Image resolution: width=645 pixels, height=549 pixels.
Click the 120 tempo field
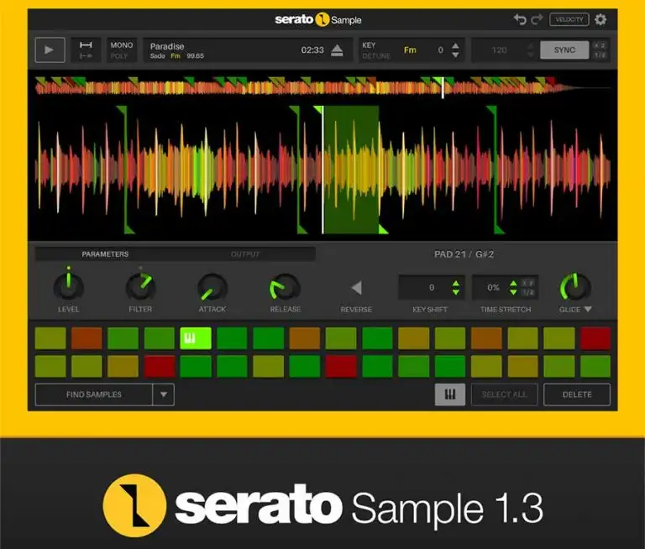(499, 50)
